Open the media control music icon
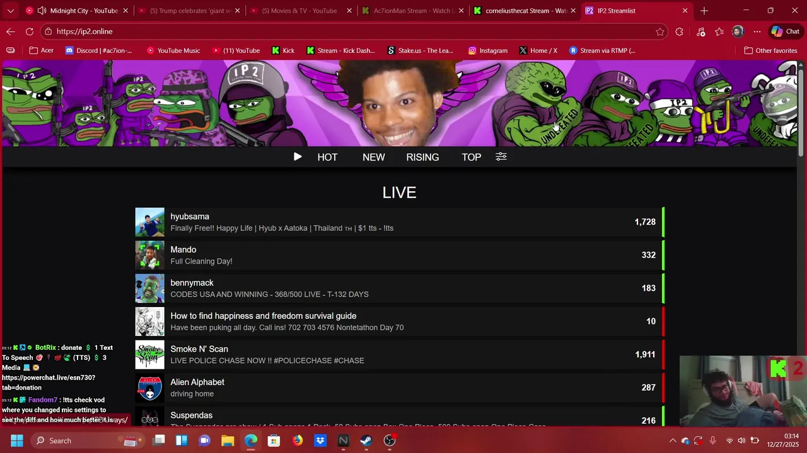Screen dimensions: 807x453 (x=700, y=31)
